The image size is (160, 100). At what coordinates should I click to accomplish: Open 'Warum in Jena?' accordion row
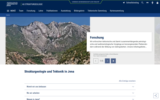80,98
